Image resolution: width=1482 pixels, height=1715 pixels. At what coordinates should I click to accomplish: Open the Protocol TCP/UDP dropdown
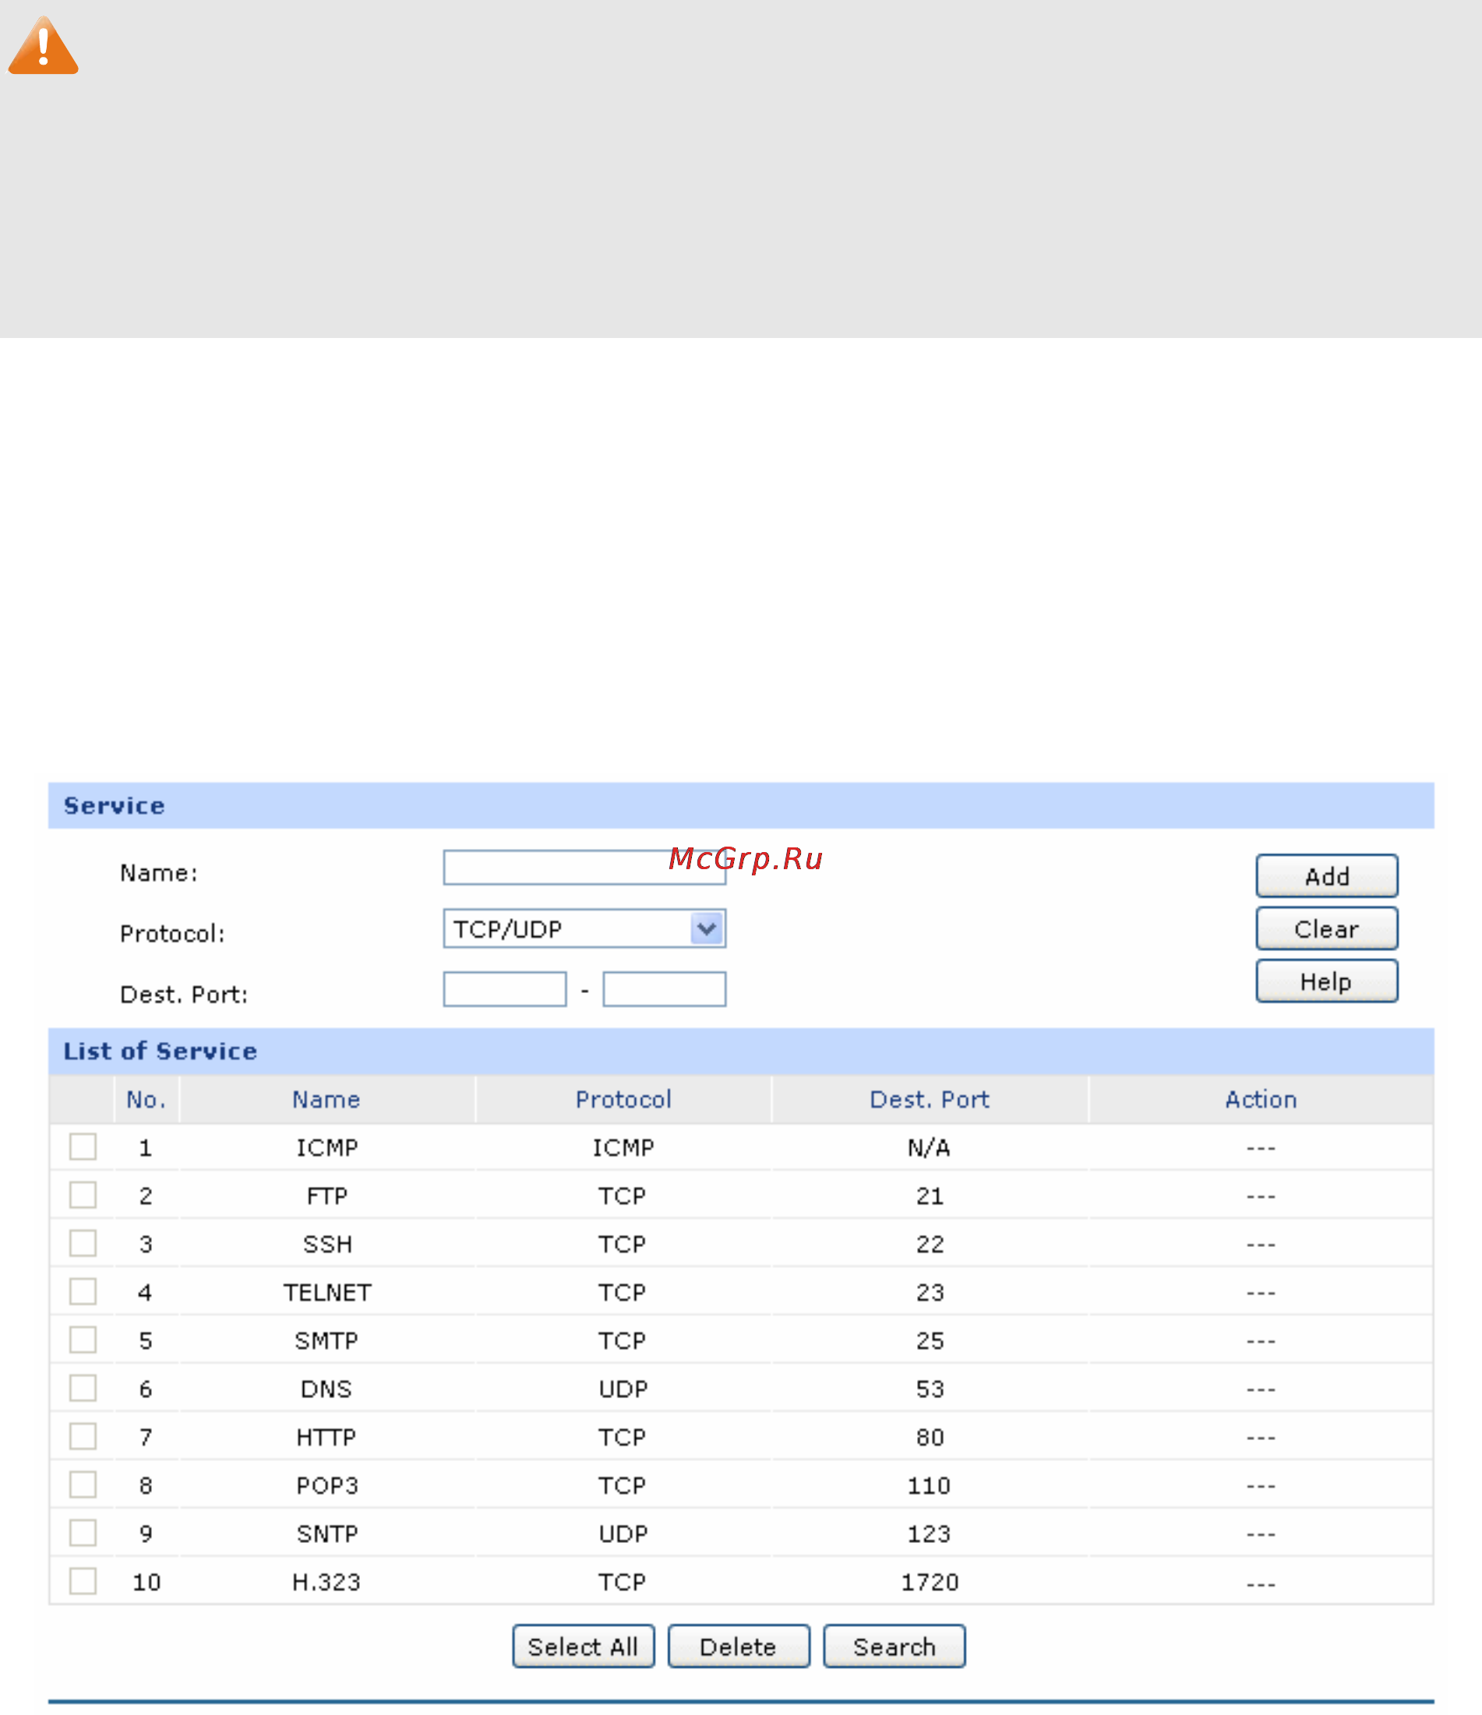click(x=584, y=928)
